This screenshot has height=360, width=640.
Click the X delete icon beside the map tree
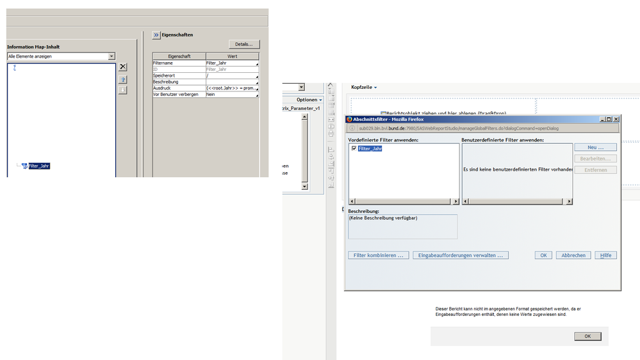pyautogui.click(x=123, y=67)
